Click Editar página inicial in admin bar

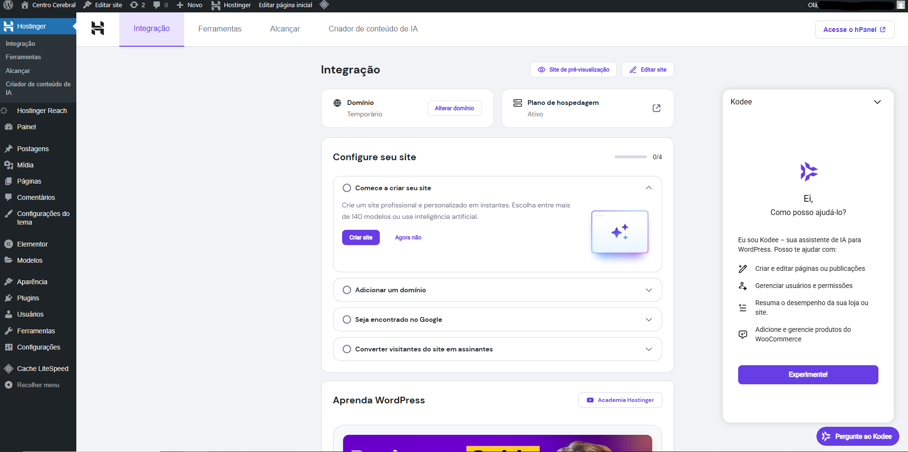click(285, 5)
